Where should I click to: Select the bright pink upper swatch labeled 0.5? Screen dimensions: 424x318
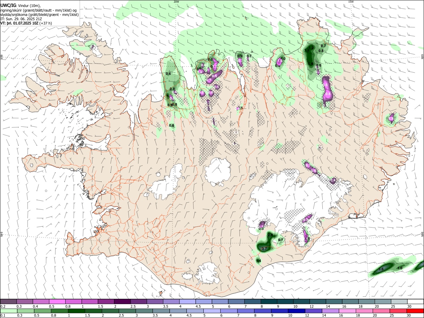[57, 301]
